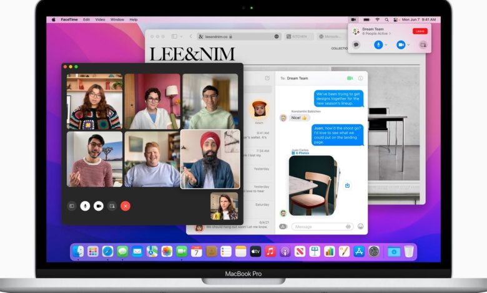The height and width of the screenshot is (293, 487).
Task: Open Maps from Dock
Action: (x=152, y=251)
